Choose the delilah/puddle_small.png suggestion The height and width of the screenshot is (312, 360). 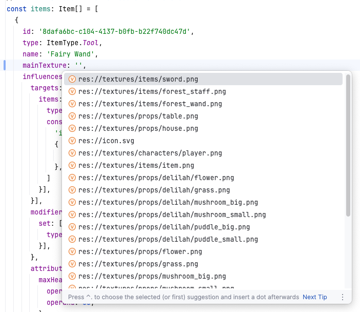click(x=168, y=240)
